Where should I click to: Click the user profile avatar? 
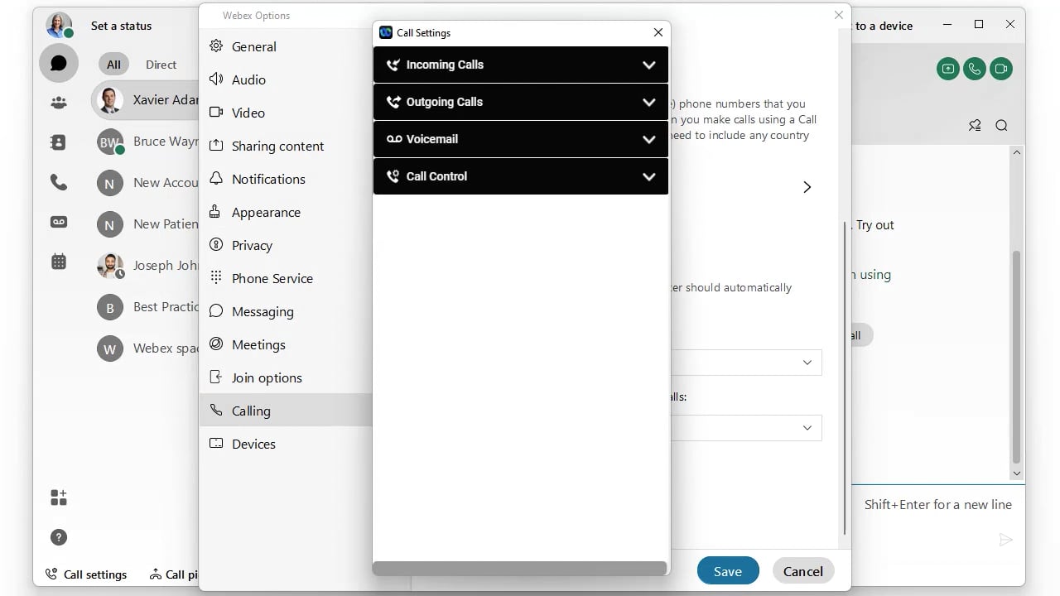click(59, 25)
